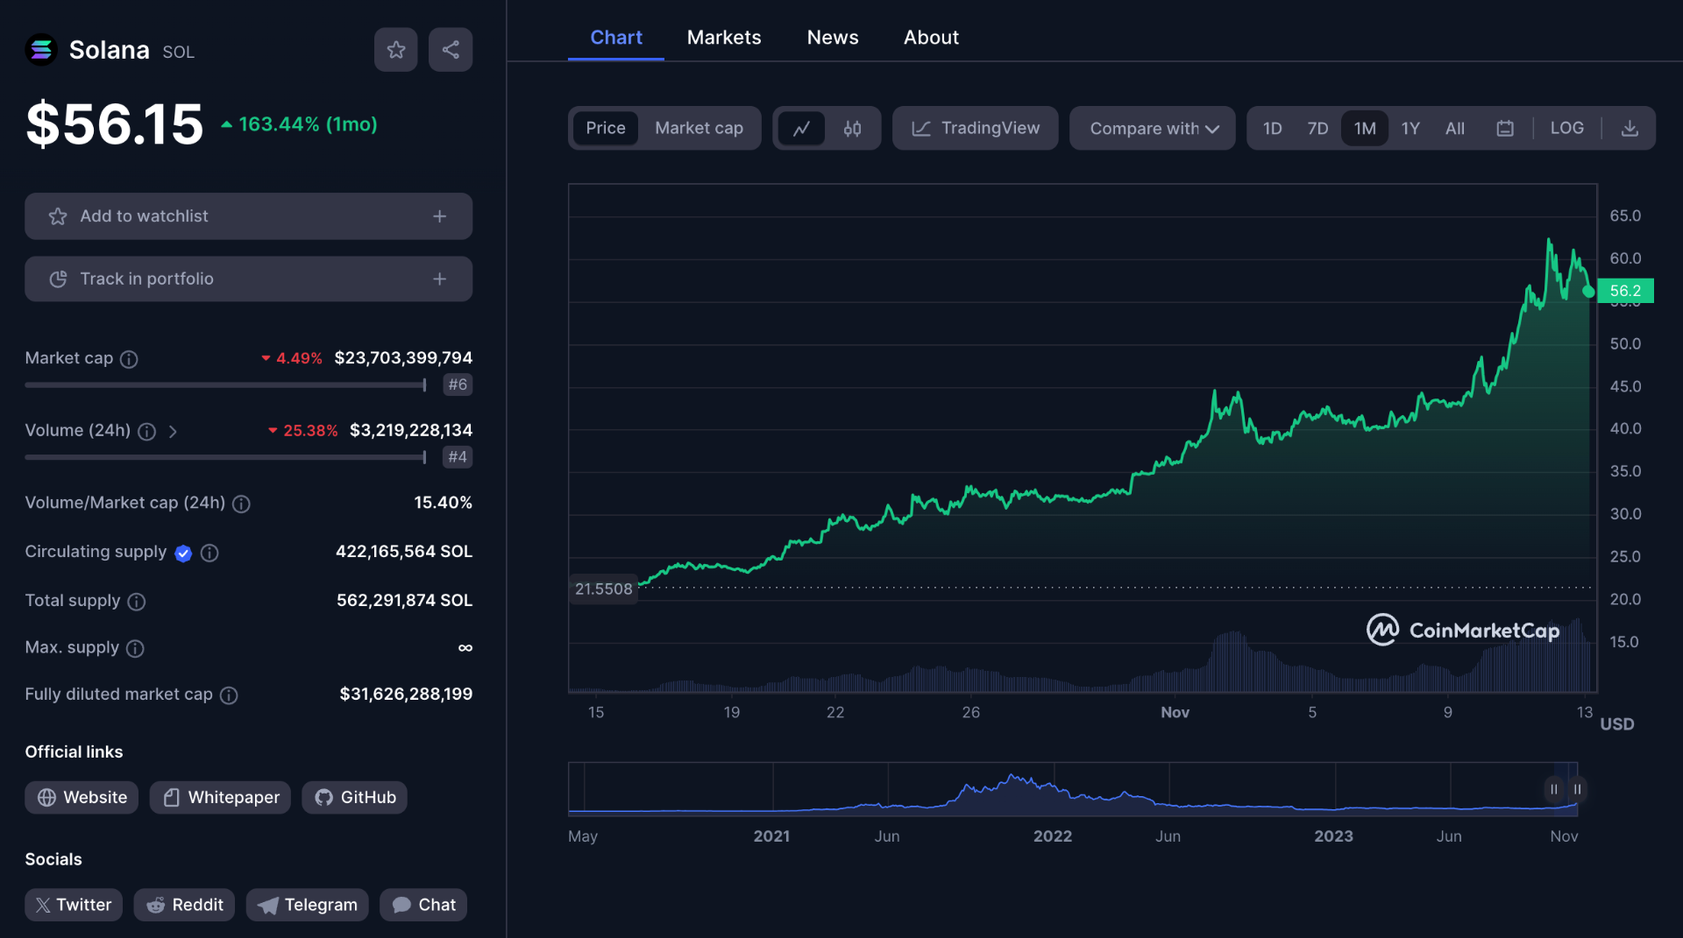The image size is (1683, 938).
Task: Click the Market cap info icon
Action: click(129, 359)
